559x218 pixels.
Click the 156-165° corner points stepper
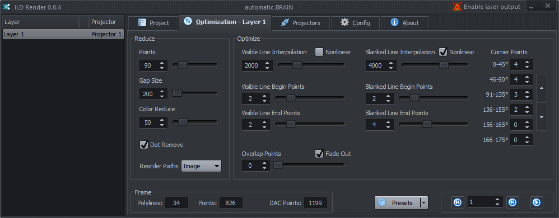521,125
